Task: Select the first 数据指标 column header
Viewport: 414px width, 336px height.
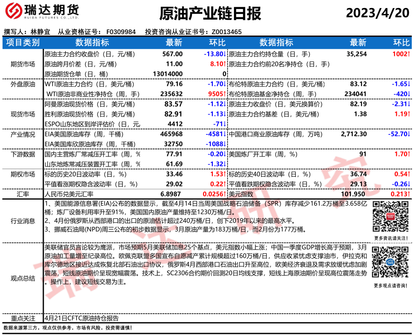Action: pyautogui.click(x=92, y=43)
